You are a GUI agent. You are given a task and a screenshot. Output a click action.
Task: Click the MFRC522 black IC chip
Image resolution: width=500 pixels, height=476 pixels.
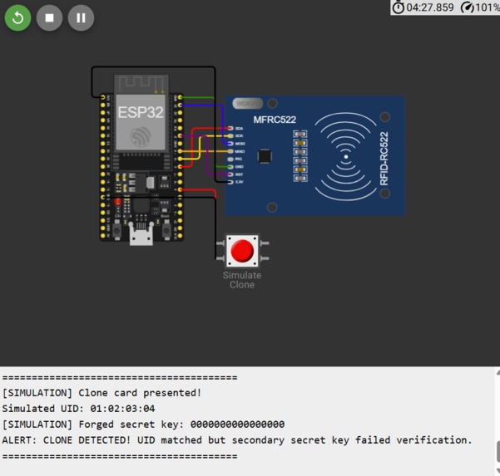pos(265,156)
